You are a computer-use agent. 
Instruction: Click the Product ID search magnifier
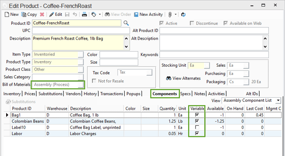click(126, 23)
